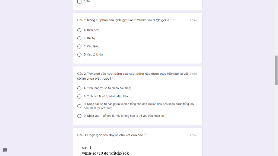This screenshot has height=156, width=278.
Task: Click the 1 điểm label of Câu 3
Action: coord(193,135)
